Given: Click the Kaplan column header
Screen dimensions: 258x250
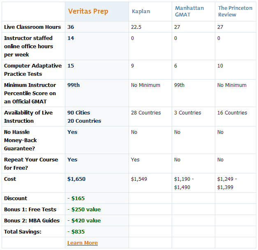Looking at the screenshot, I should (x=141, y=12).
